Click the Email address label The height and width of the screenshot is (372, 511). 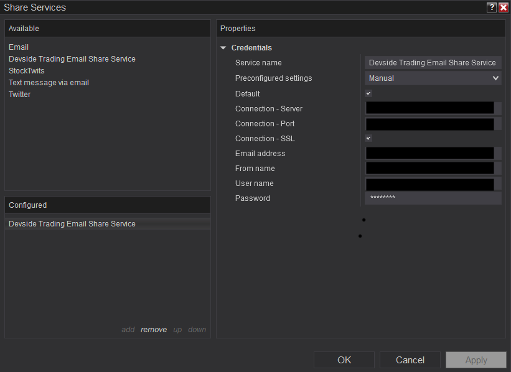[x=260, y=154]
